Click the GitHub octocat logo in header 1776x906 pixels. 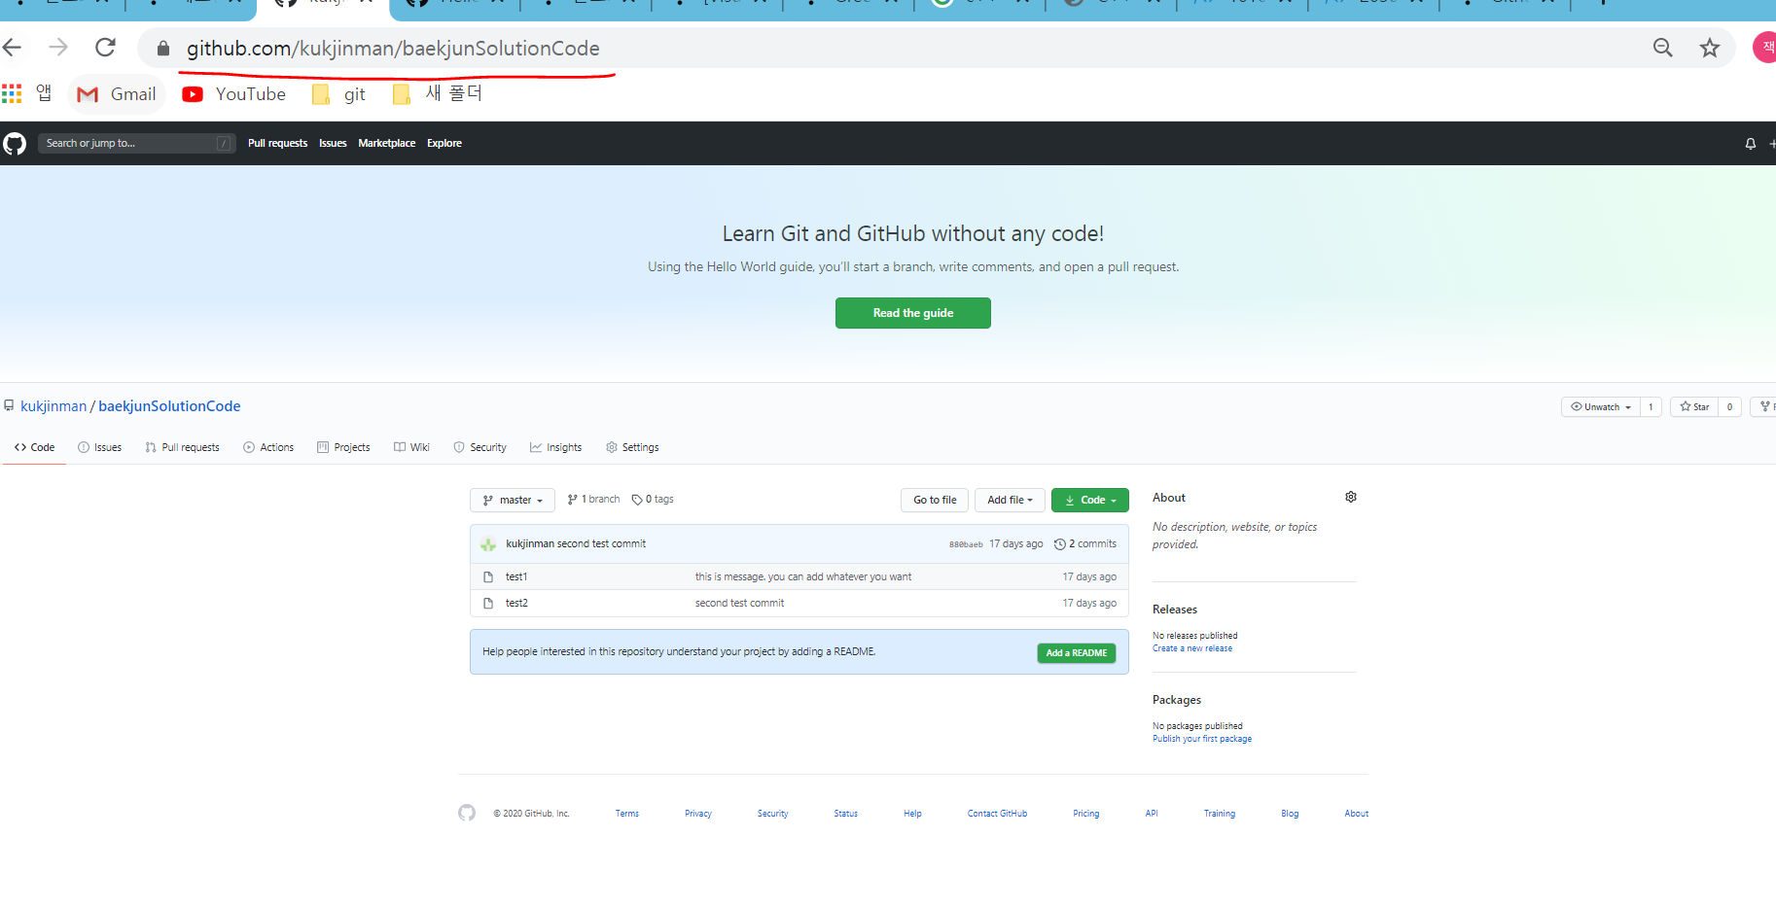pyautogui.click(x=15, y=144)
